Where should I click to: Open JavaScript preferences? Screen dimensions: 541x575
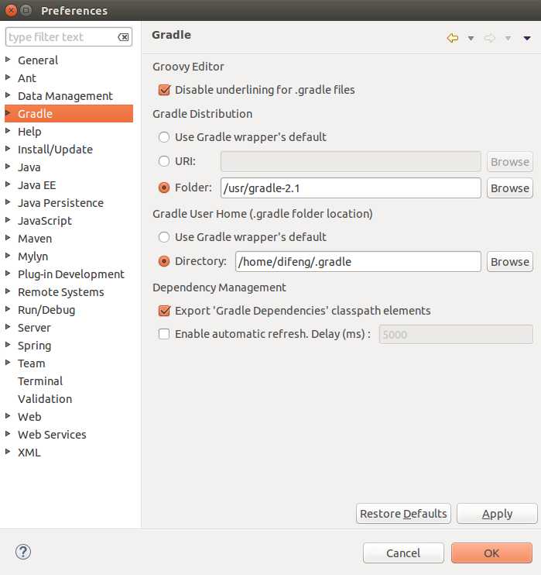(x=45, y=221)
